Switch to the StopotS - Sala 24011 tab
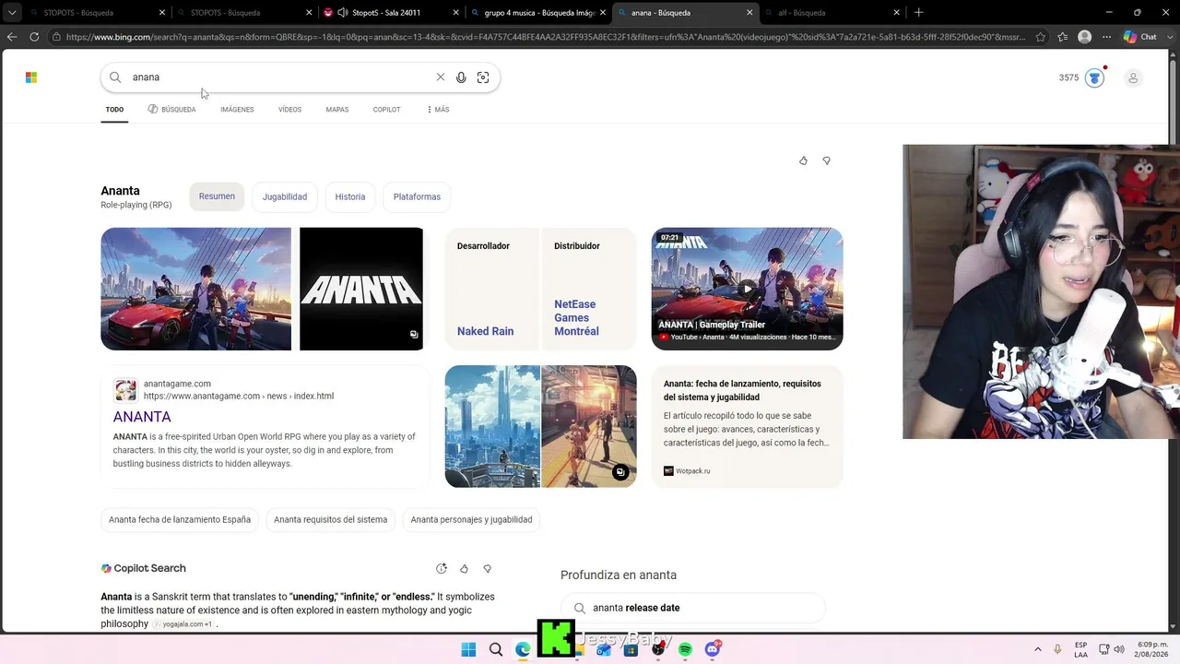The image size is (1180, 664). point(391,13)
